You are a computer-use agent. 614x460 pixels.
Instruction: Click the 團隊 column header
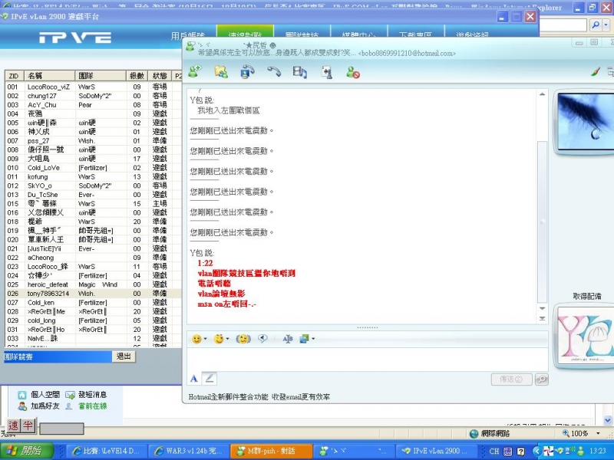tap(101, 76)
